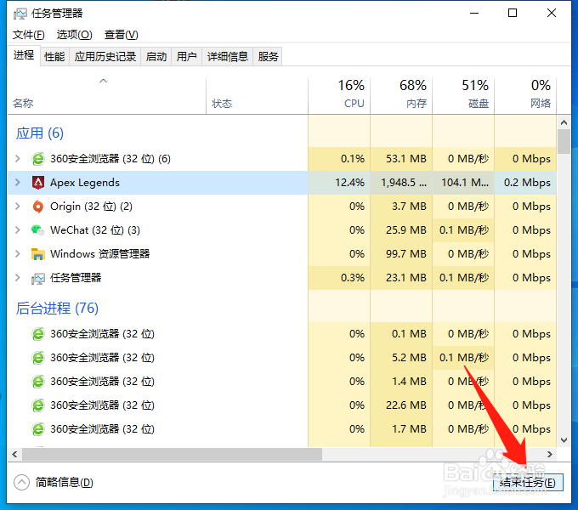Click the 360 browser icon in the 0.1 MB row
This screenshot has height=510, width=578.
[x=38, y=334]
